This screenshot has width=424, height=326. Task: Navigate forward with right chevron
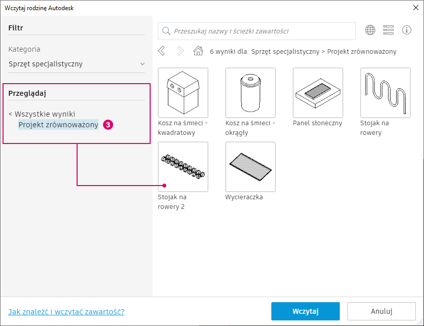coord(180,51)
